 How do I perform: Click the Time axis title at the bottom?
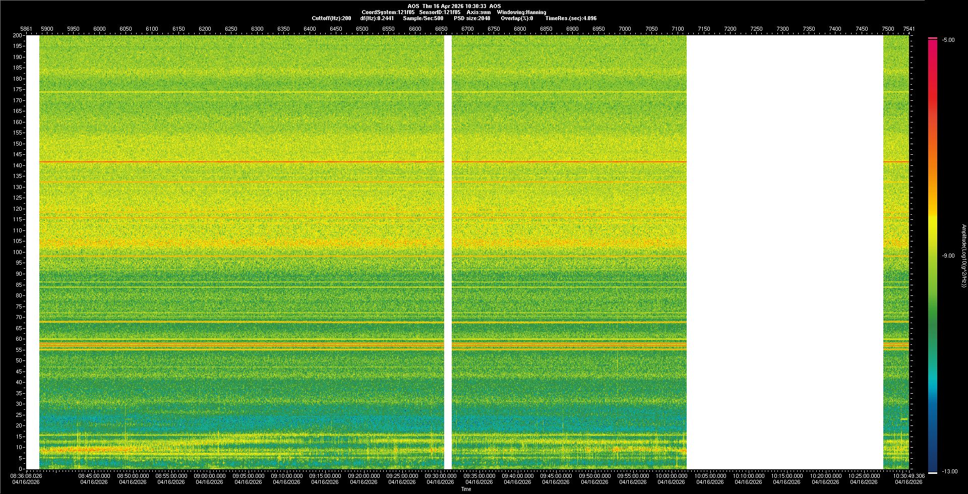[466, 489]
